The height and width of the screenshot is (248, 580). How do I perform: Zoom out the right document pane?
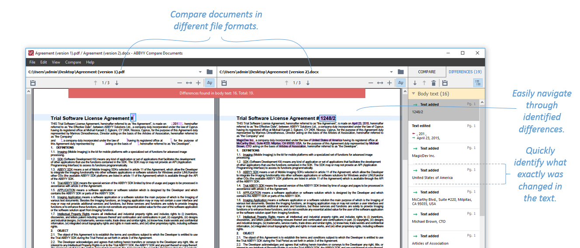pyautogui.click(x=371, y=83)
